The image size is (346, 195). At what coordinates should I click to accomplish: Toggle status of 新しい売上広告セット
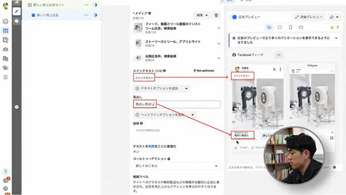[95, 5]
